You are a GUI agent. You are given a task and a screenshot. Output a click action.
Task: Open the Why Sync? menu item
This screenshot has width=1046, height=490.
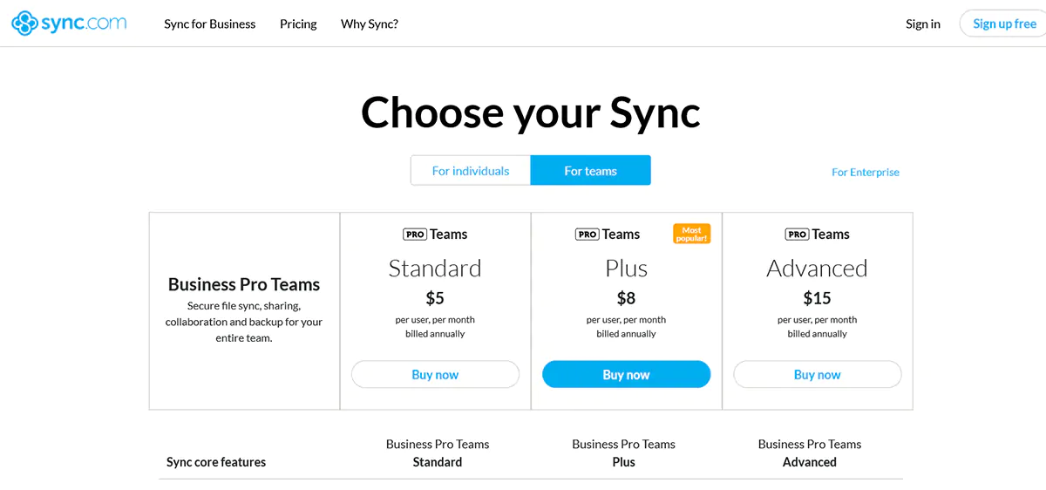click(370, 24)
